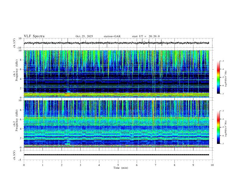Click the time axis tick label '0'

pos(24,165)
